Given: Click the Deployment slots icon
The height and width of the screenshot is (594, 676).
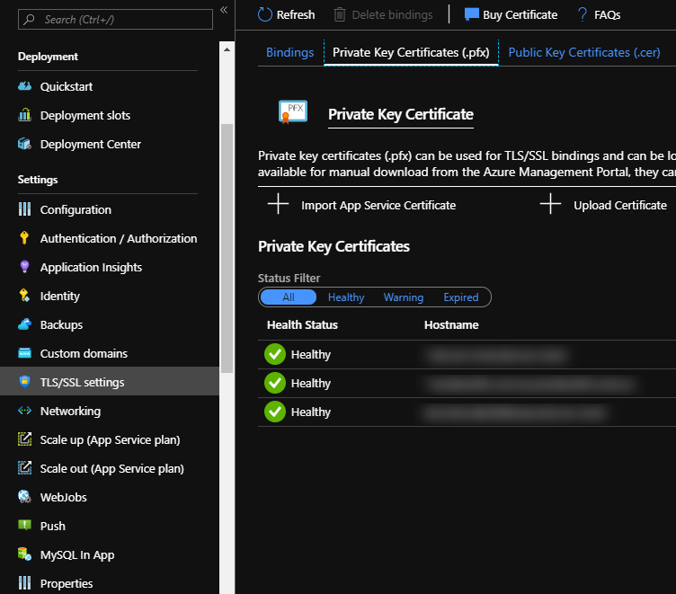Looking at the screenshot, I should [24, 115].
